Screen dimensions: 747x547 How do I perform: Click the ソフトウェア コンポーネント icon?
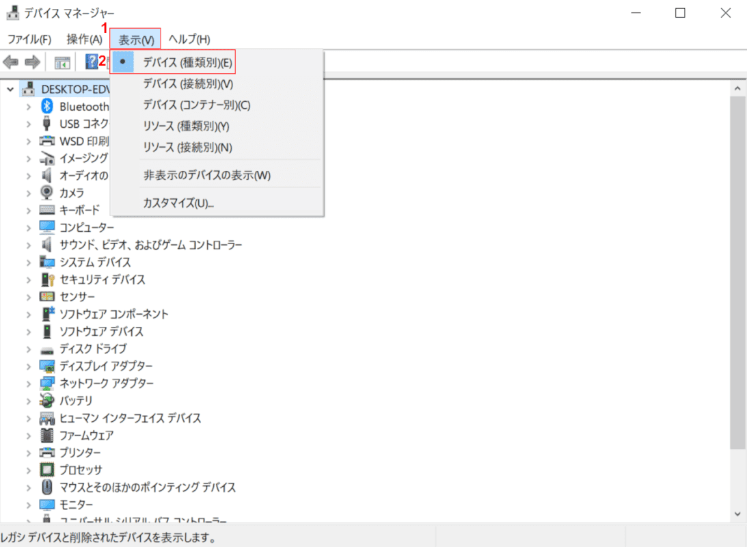[x=48, y=314]
